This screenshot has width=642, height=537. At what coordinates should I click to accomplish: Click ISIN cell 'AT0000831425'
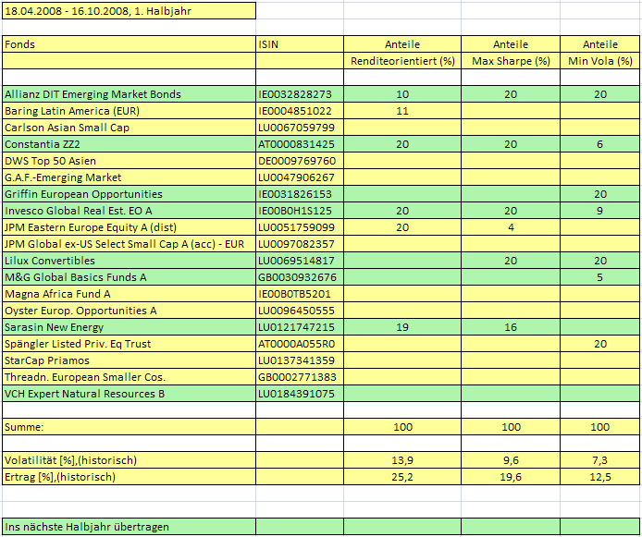tap(300, 144)
